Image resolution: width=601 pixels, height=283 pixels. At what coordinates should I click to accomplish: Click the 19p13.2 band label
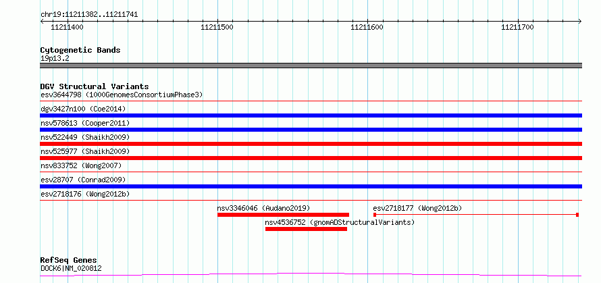click(55, 59)
